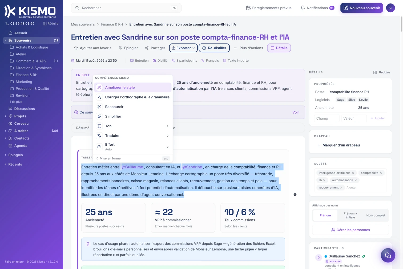Viewport: 403px width, 269px height.
Task: Select Prénom name display option
Action: (x=325, y=216)
